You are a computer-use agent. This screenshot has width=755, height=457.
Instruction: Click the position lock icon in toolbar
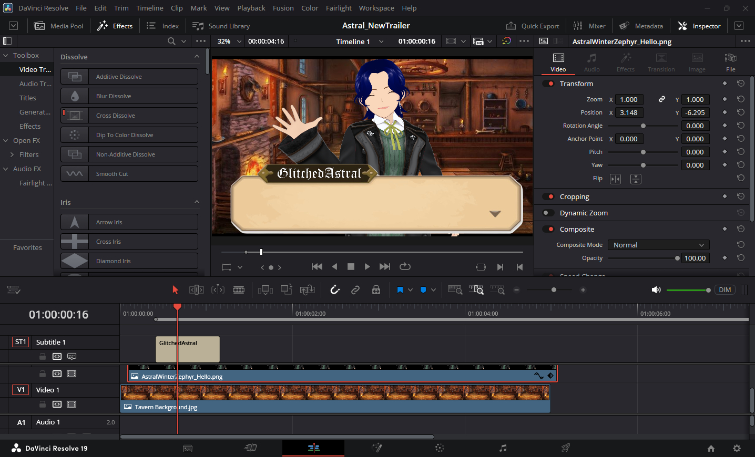(376, 290)
